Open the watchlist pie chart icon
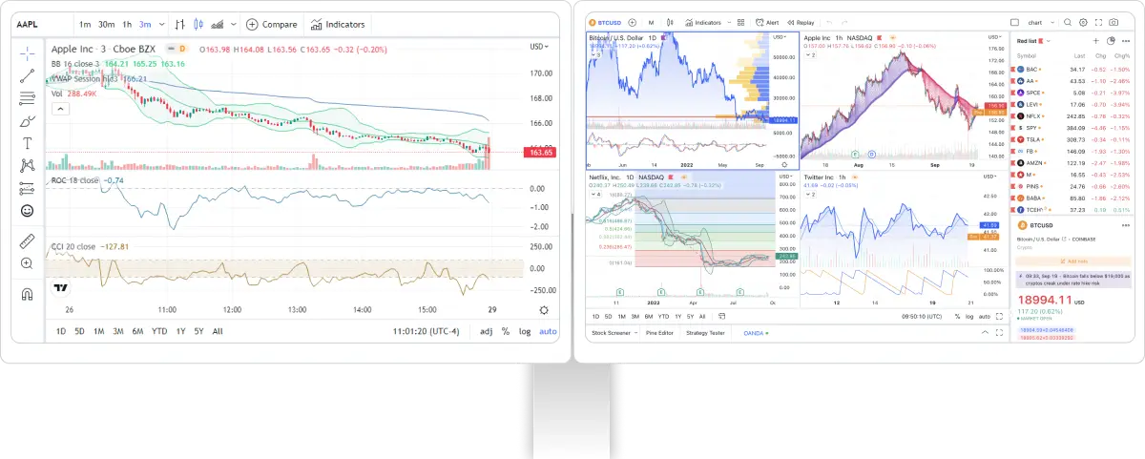This screenshot has width=1145, height=459. [1111, 41]
